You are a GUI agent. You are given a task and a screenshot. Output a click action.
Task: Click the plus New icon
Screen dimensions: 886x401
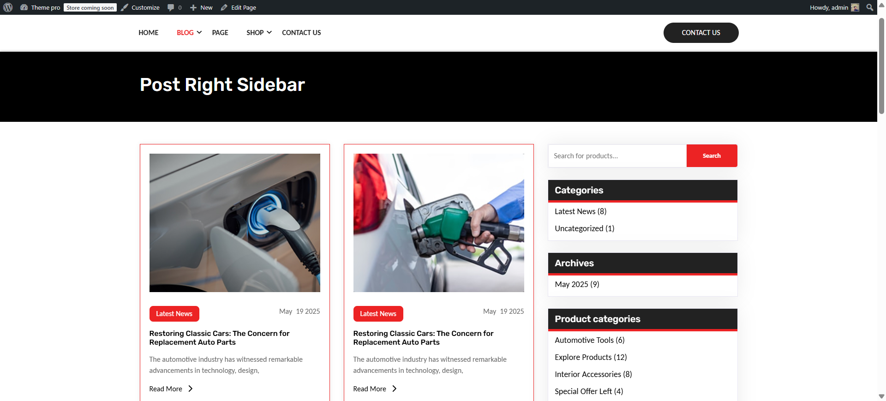point(193,7)
